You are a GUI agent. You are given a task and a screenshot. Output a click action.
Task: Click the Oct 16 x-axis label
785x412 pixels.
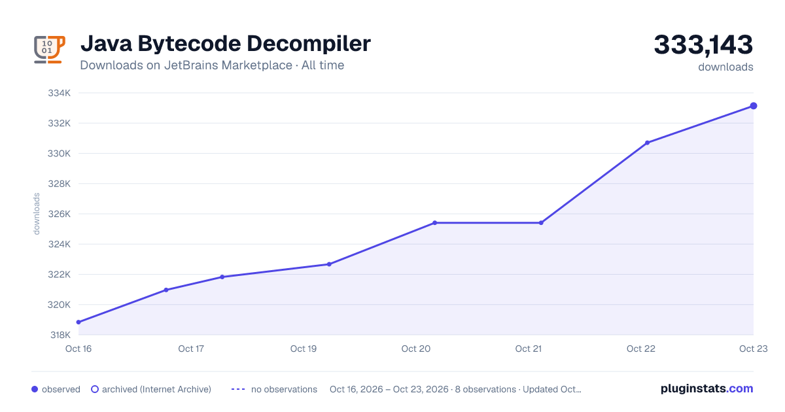pyautogui.click(x=78, y=349)
